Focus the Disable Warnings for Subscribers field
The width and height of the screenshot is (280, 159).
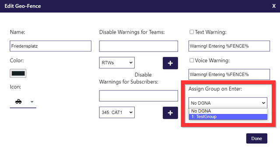(x=139, y=96)
